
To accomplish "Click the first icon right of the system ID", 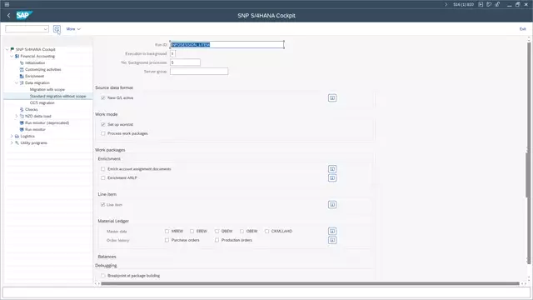I will click(x=481, y=4).
